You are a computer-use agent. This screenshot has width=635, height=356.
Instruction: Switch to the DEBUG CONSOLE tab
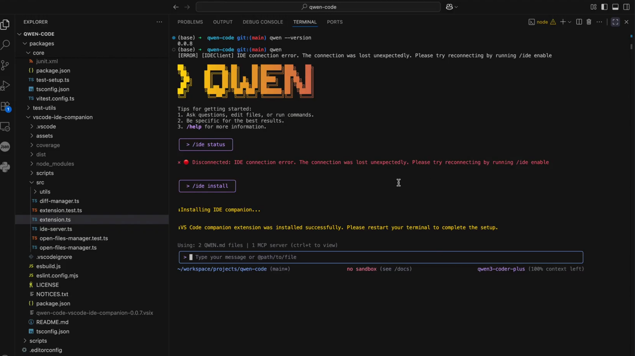(x=263, y=22)
